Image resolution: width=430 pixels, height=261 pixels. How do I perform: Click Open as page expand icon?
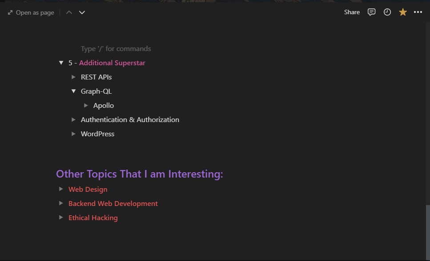click(10, 12)
